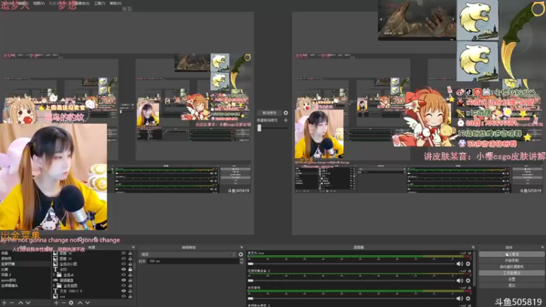Open transition properties gear beside 渐变 dropdown
This screenshot has width=546, height=307.
tap(241, 254)
